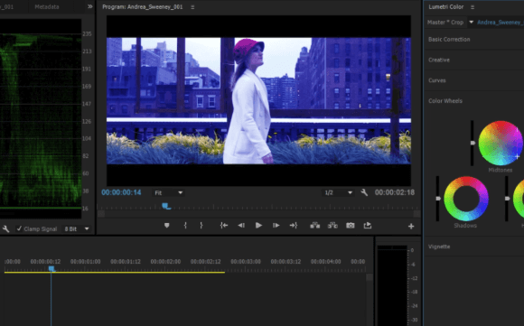Screen dimensions: 524x326
Task: Click the Shadows luminance slider
Action: point(438,199)
